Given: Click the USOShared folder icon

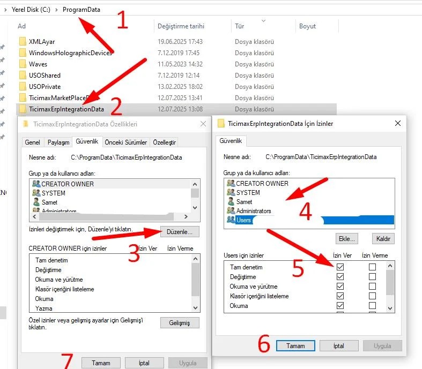Looking at the screenshot, I should pos(22,76).
